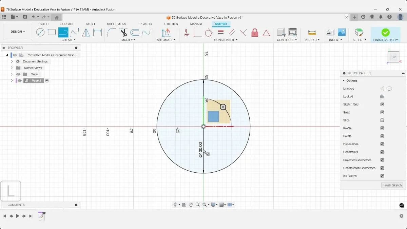Expand the Document Settings tree node

(12, 62)
